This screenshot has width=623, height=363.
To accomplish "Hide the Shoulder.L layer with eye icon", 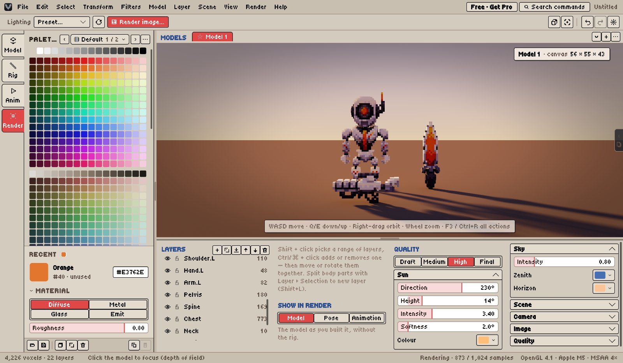I will [168, 259].
